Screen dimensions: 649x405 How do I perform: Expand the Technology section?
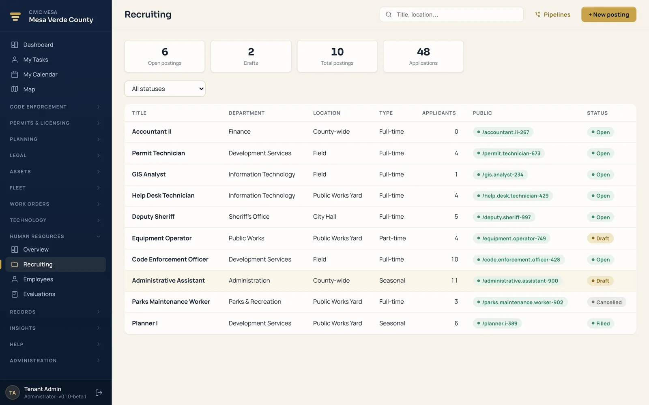56,220
